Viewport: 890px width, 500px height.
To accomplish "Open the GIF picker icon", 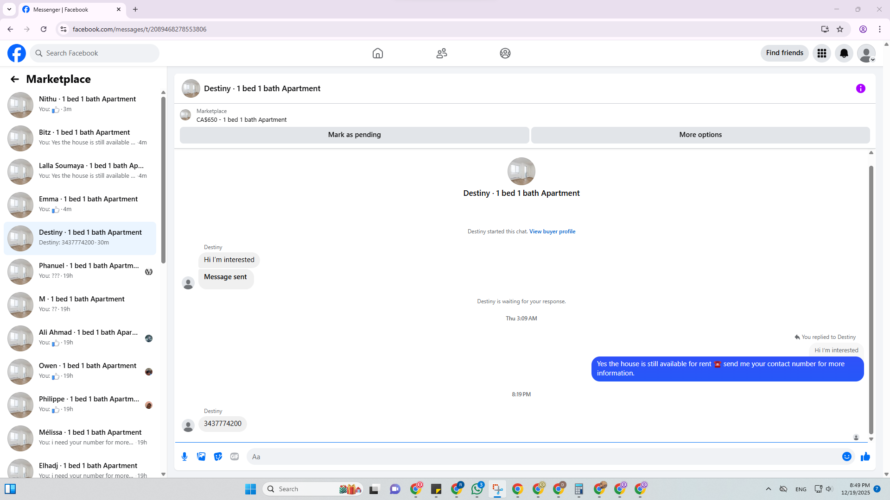I will coord(235,456).
